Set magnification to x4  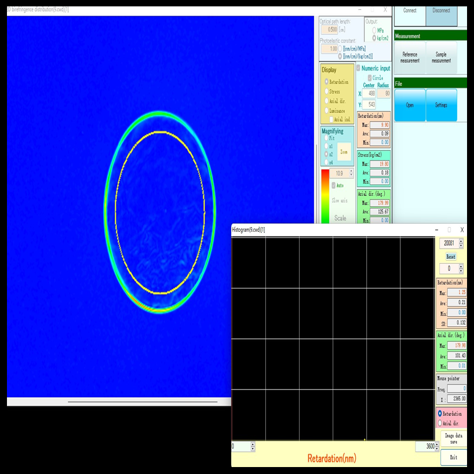(326, 163)
